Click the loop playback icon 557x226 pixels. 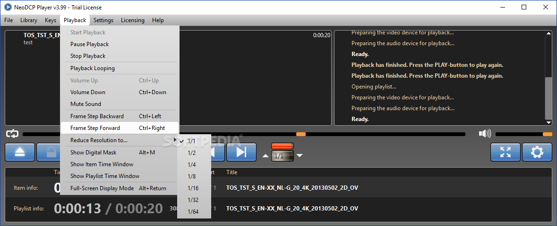[x=12, y=134]
